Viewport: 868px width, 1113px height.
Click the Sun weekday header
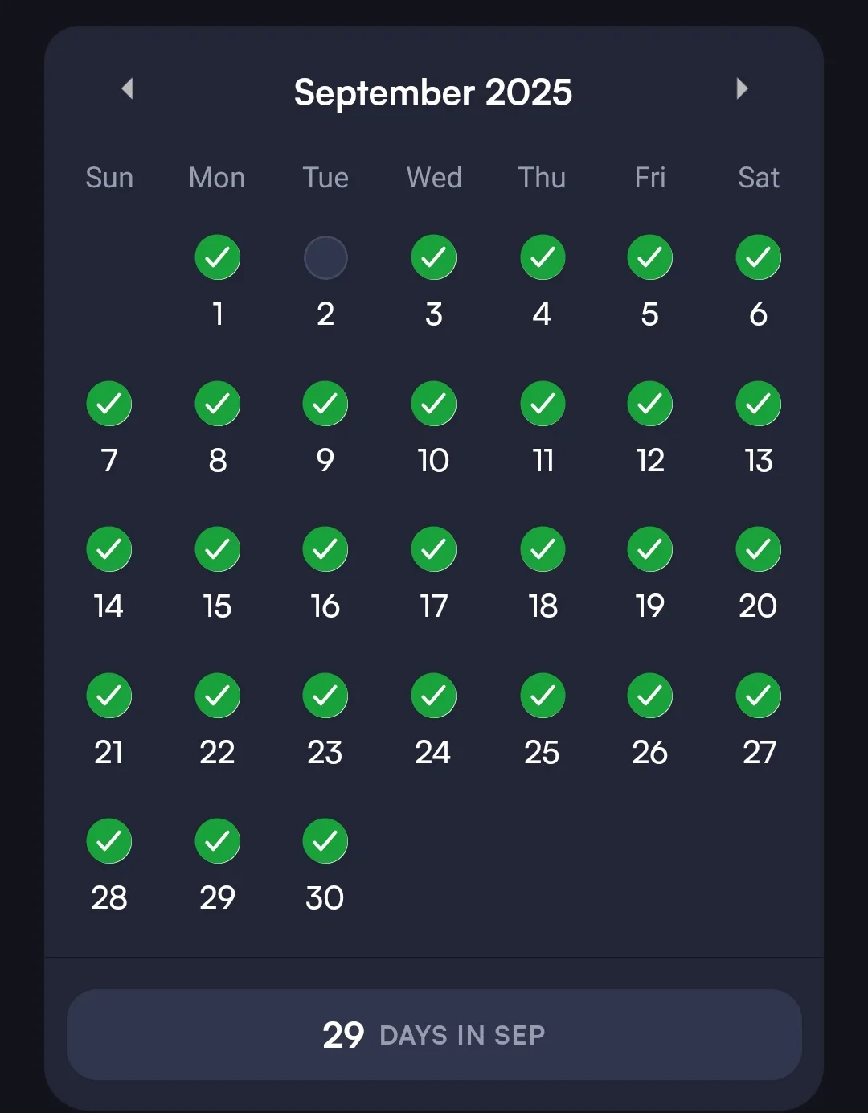[x=109, y=178]
